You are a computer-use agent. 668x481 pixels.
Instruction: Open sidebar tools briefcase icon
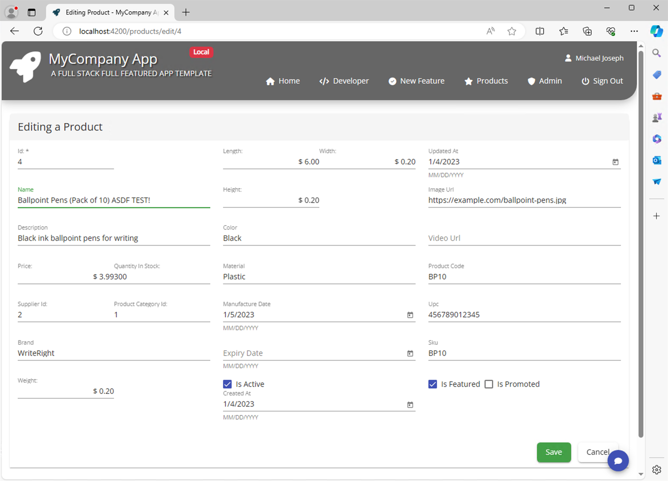[657, 96]
